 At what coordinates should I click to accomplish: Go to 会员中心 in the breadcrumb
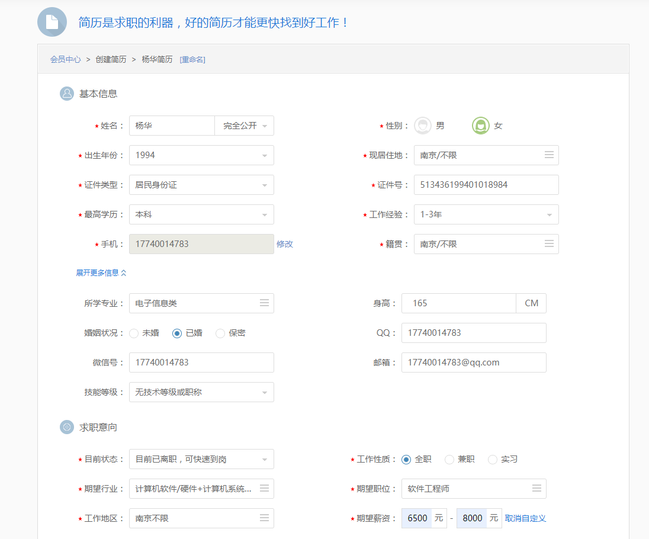pos(65,59)
